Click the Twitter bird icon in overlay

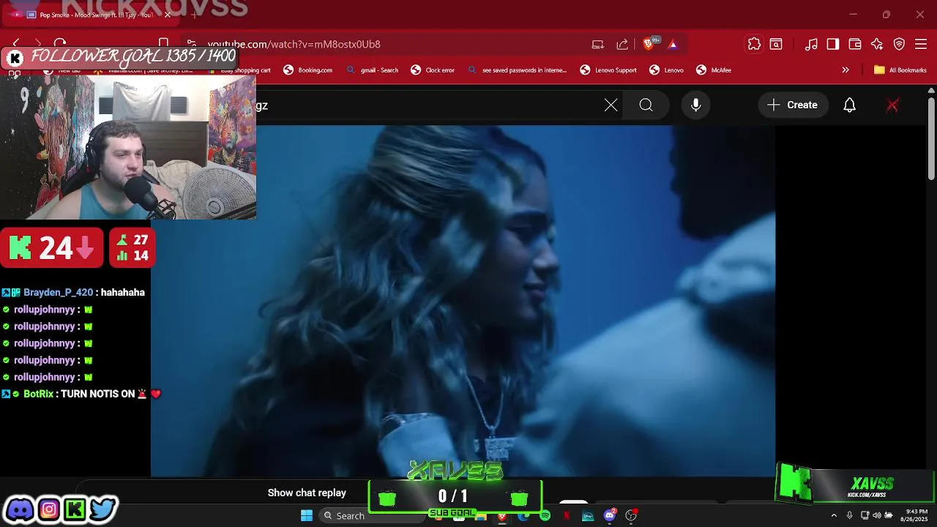tap(103, 509)
